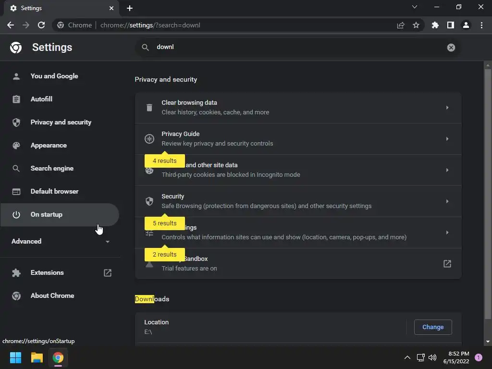The width and height of the screenshot is (492, 369).
Task: Click the Downloads section heading
Action: (152, 299)
